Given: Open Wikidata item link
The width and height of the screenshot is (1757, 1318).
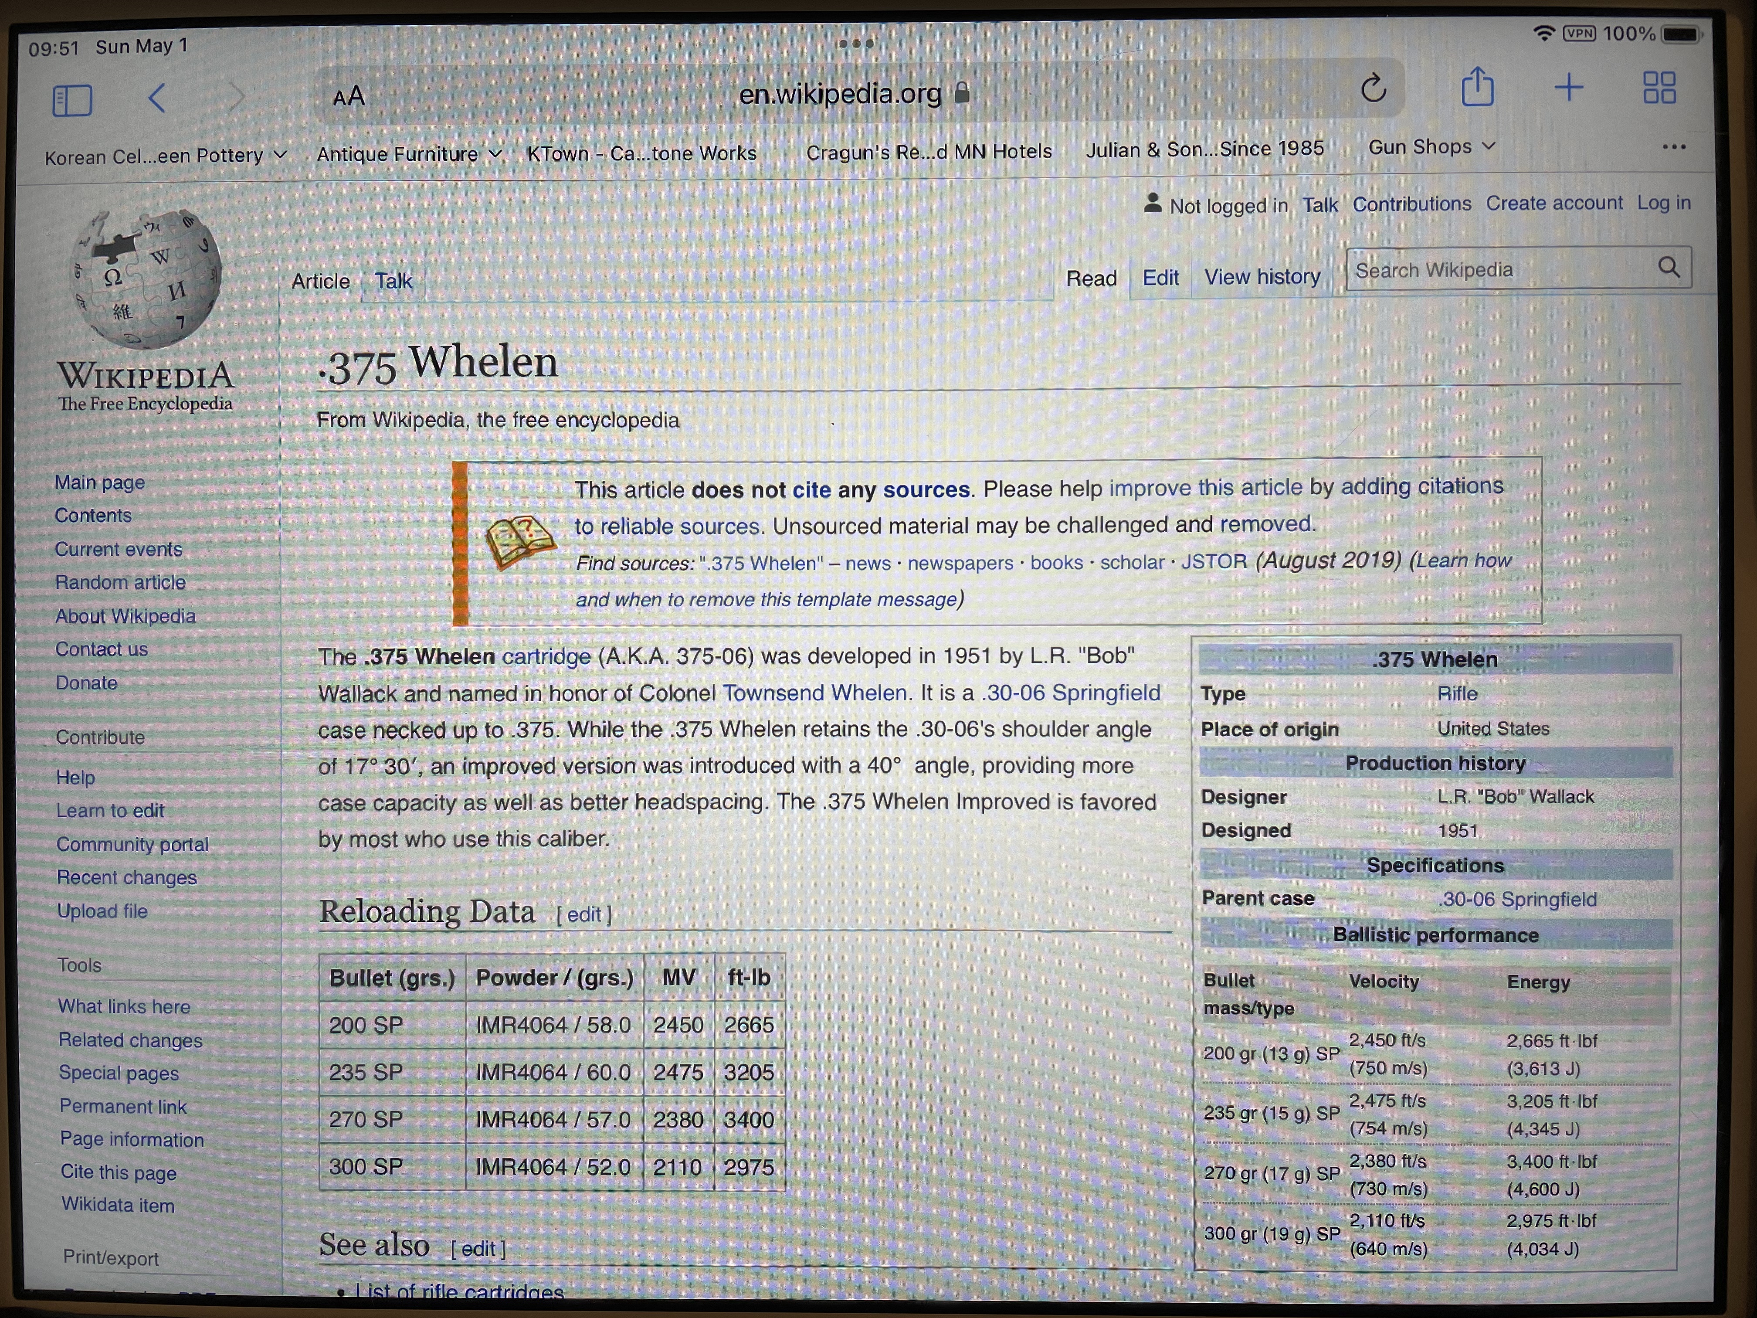Looking at the screenshot, I should pos(118,1205).
